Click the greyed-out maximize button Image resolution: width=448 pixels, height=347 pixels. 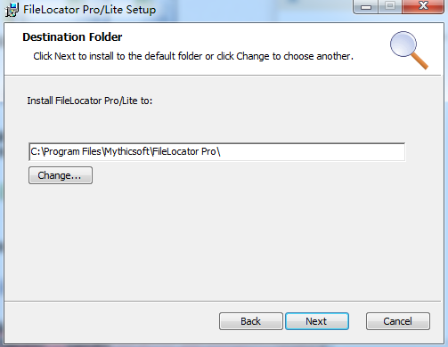click(390, 6)
